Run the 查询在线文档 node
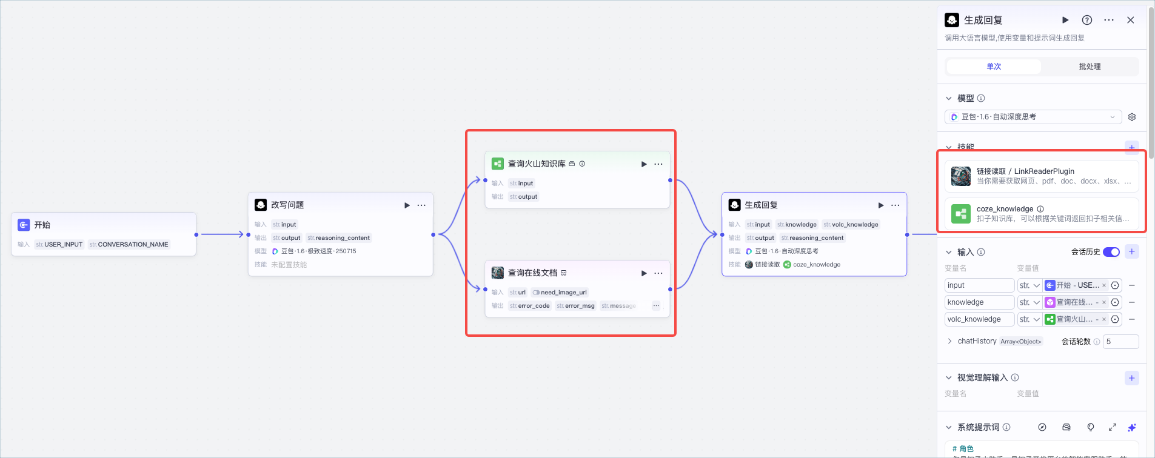This screenshot has width=1155, height=458. (x=644, y=273)
